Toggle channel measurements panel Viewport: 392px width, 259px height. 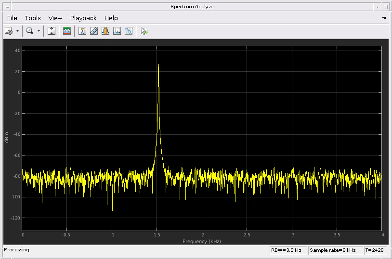105,31
